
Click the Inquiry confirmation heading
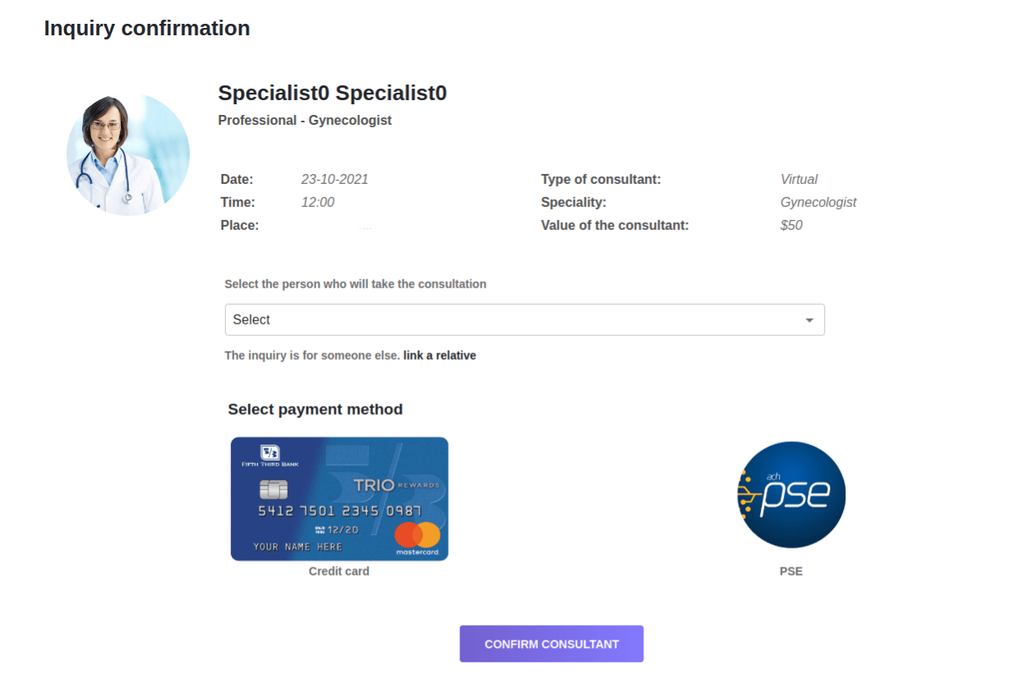(147, 27)
